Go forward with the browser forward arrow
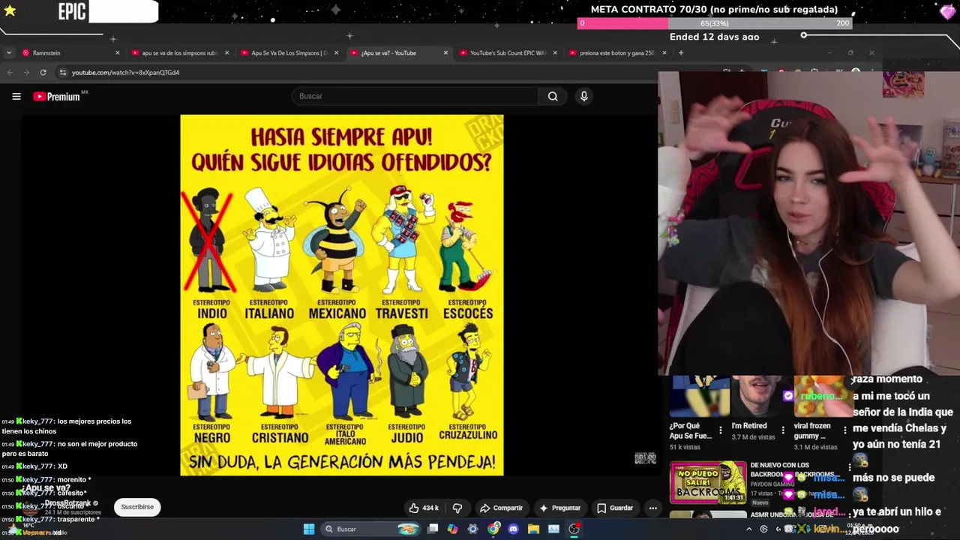This screenshot has height=540, width=960. coord(26,73)
